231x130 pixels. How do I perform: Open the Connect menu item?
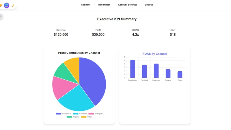(85, 5)
